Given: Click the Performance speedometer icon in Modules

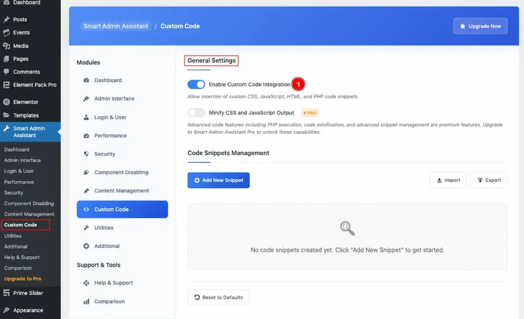Looking at the screenshot, I should [x=86, y=136].
